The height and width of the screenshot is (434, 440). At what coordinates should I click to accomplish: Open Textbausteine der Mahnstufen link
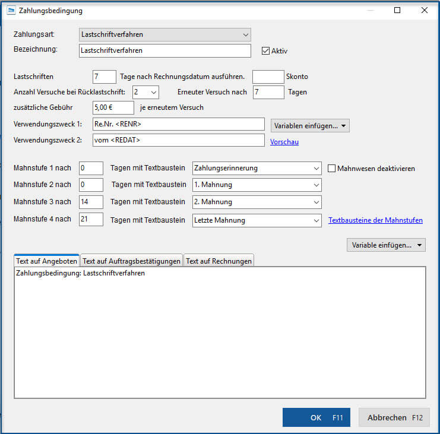[x=375, y=220]
